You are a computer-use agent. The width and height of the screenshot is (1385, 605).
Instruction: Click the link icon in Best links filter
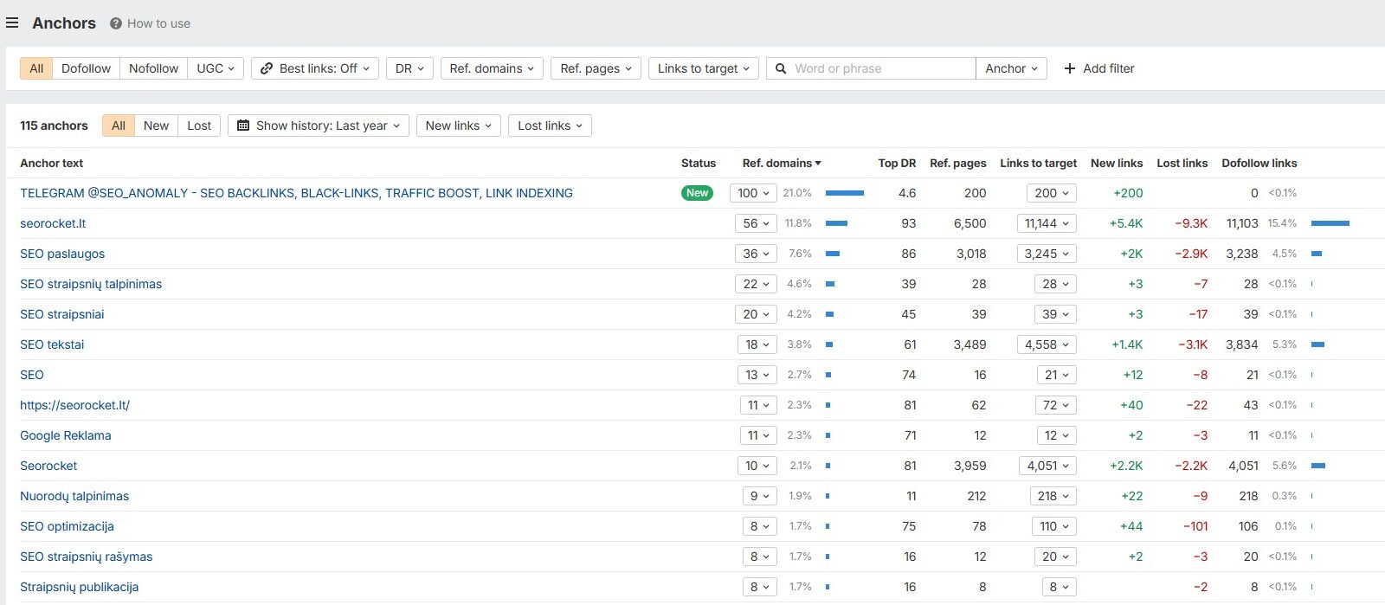(x=267, y=68)
